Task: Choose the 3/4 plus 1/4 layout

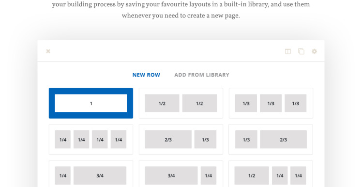Action: tap(181, 174)
